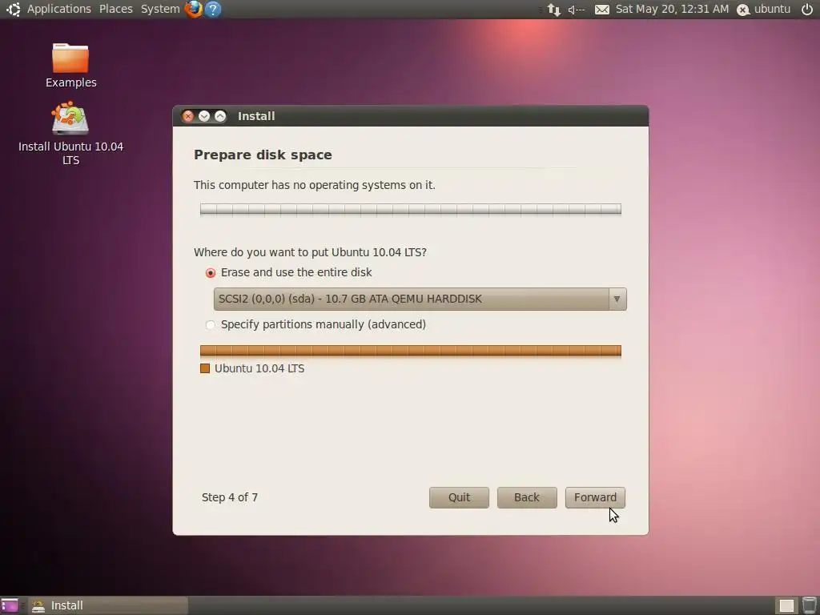Click 'Where do you want to put Ubuntu' text
Screen dimensions: 820x615
(310, 252)
